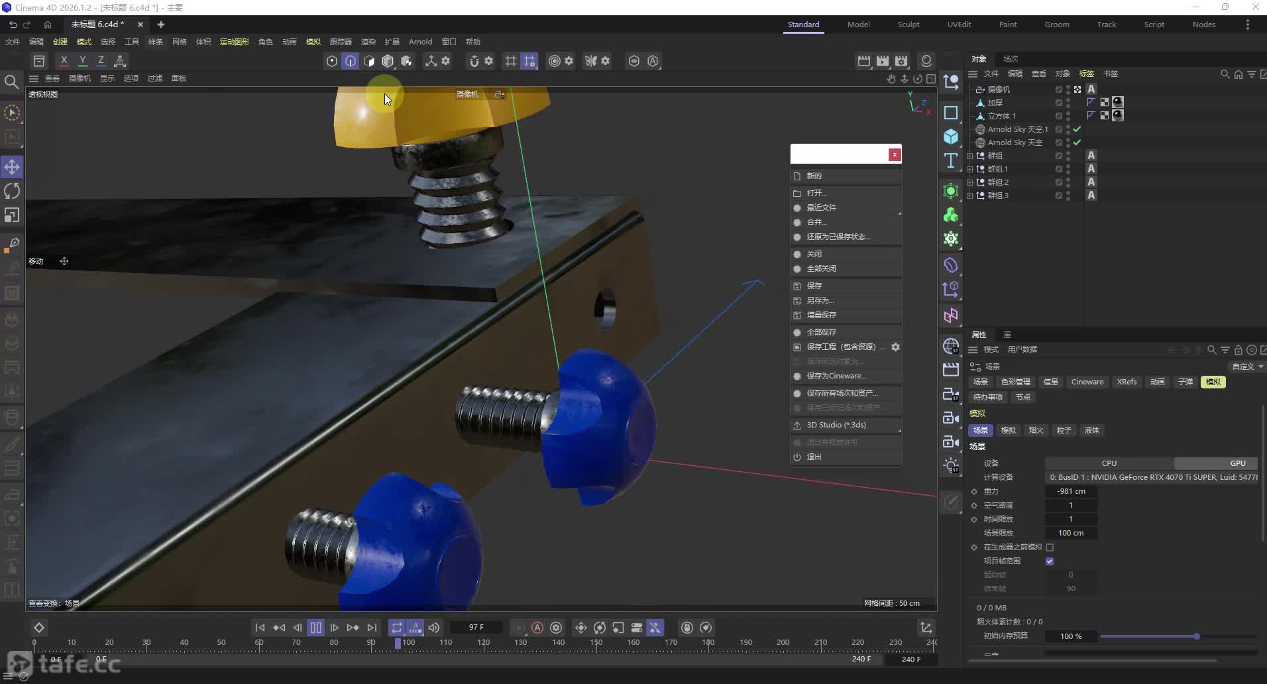Open the Cineware attributes tab
Screen dimensions: 1267x684
(x=1087, y=382)
